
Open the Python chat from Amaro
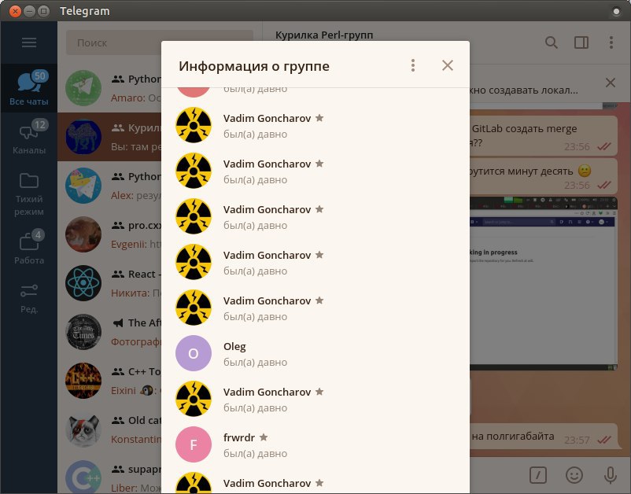tap(109, 88)
